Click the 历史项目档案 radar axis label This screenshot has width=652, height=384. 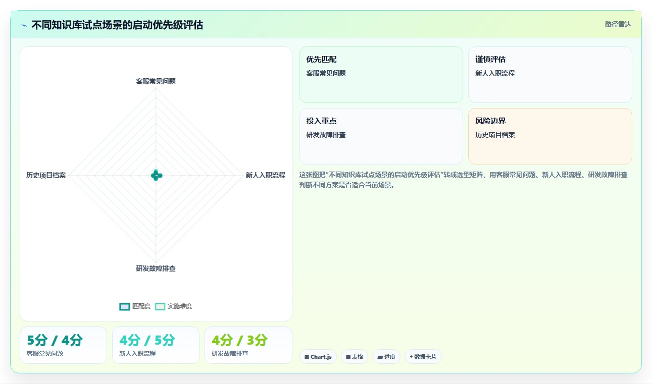[46, 176]
